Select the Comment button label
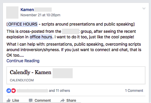This screenshot has width=151, height=103. coord(43,100)
